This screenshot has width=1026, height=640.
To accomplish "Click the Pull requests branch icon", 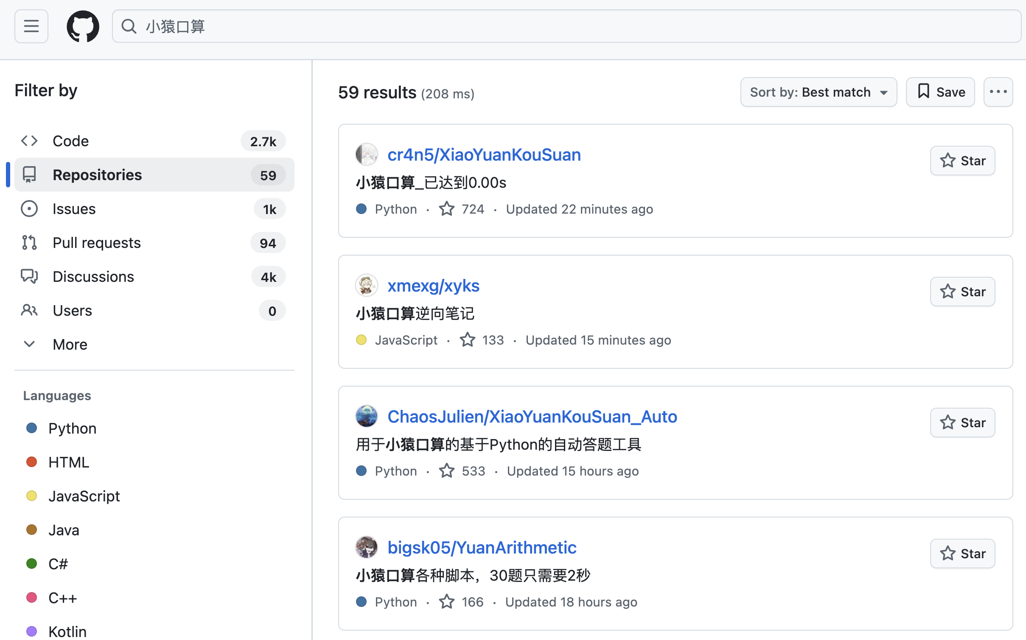I will click(29, 242).
